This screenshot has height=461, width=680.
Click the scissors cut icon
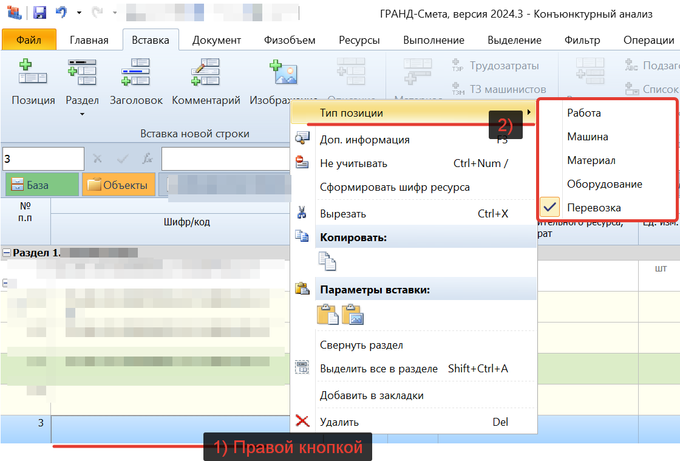pos(302,213)
